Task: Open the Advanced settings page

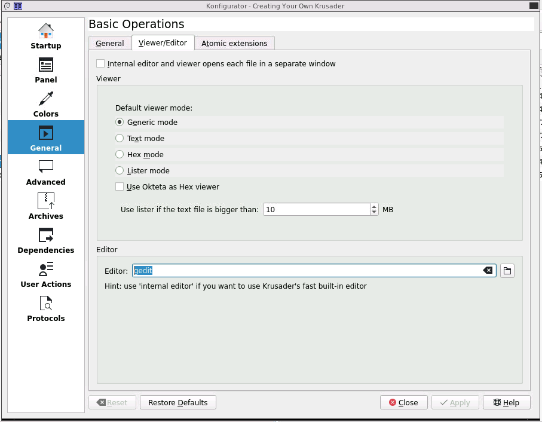Action: 45,172
